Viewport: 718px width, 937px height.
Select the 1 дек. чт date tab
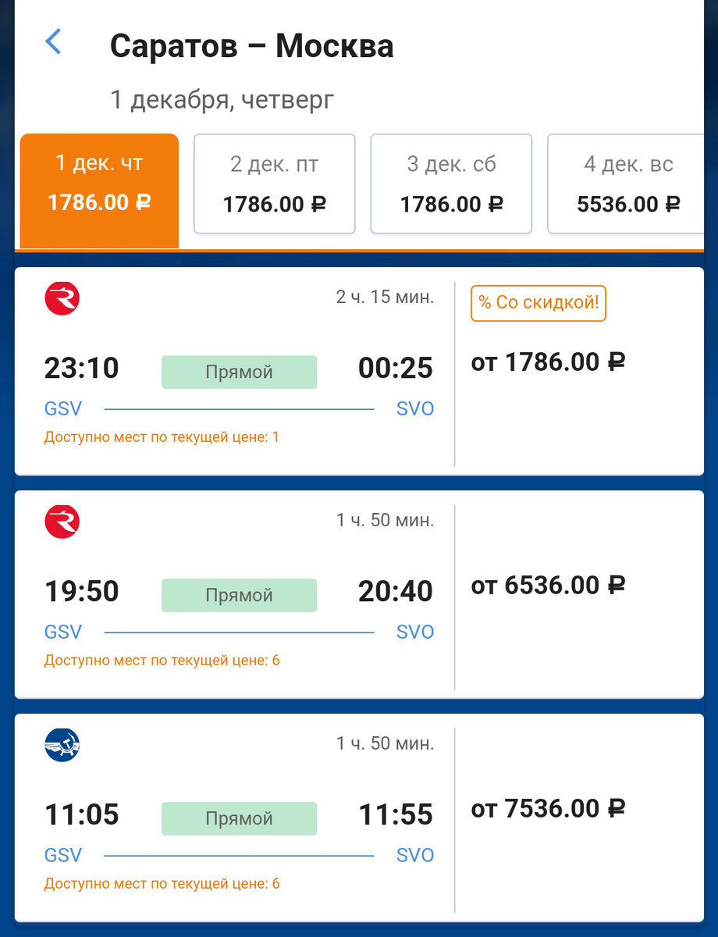[99, 191]
